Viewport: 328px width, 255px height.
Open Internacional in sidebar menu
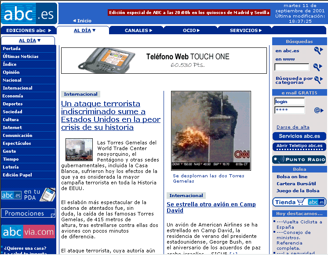pos(17,88)
